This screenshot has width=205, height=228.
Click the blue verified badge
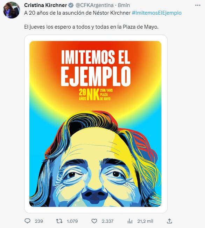71,5
